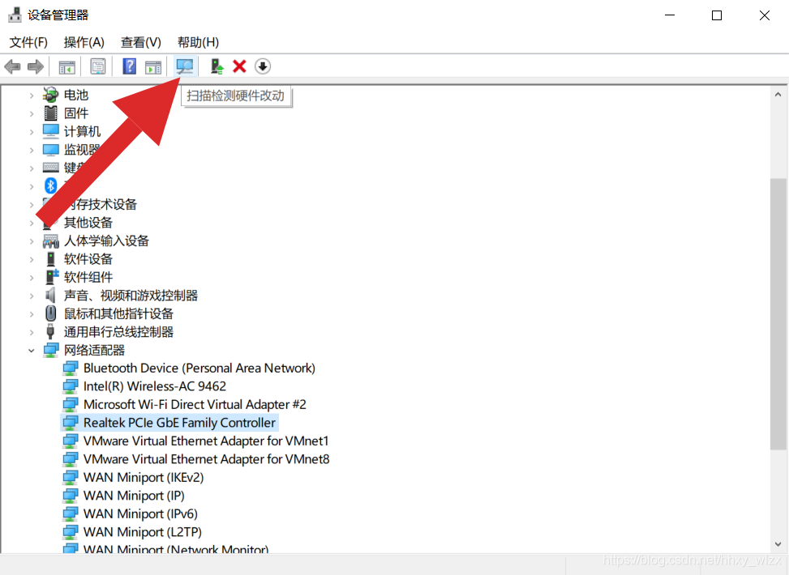Click the USB plug icon beside 通用串行总线控制器
Image resolution: width=789 pixels, height=575 pixels.
pos(50,332)
